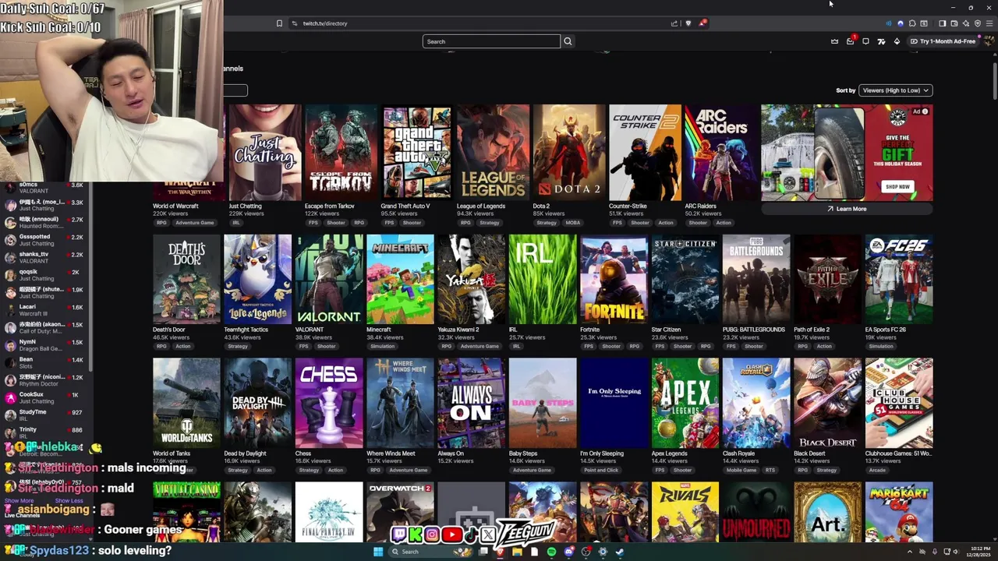Open the Teamfight Tactics category cover

(257, 279)
